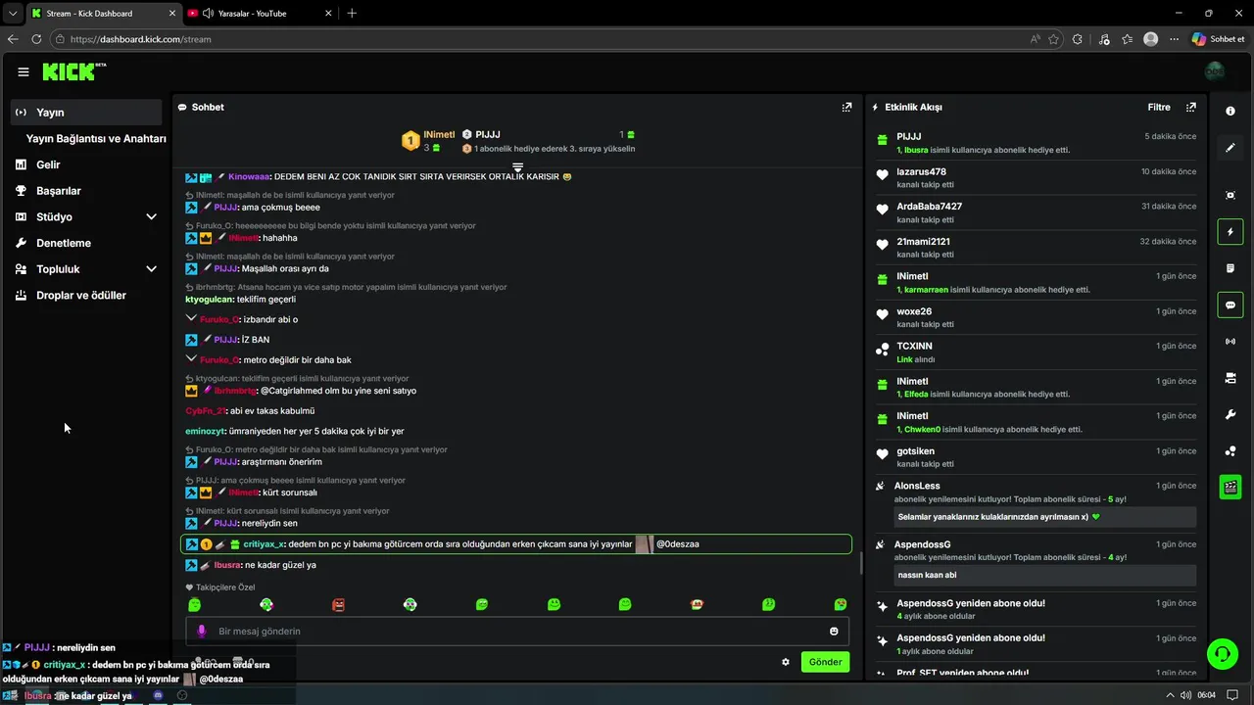The height and width of the screenshot is (705, 1254).
Task: Click username Ibusra in the chat message
Action: point(227,565)
